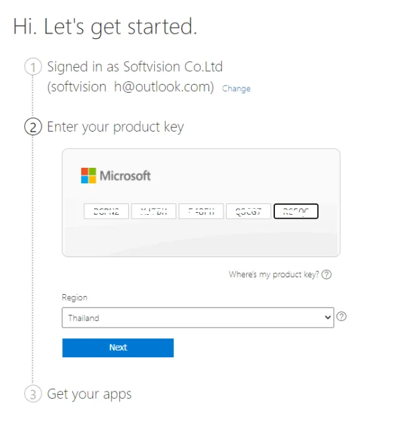Click the Microsoft four-color logo
The image size is (397, 425).
[89, 176]
